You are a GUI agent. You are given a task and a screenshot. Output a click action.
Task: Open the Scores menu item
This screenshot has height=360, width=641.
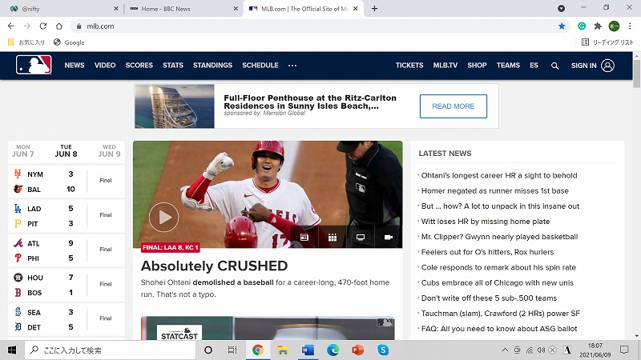coord(139,66)
